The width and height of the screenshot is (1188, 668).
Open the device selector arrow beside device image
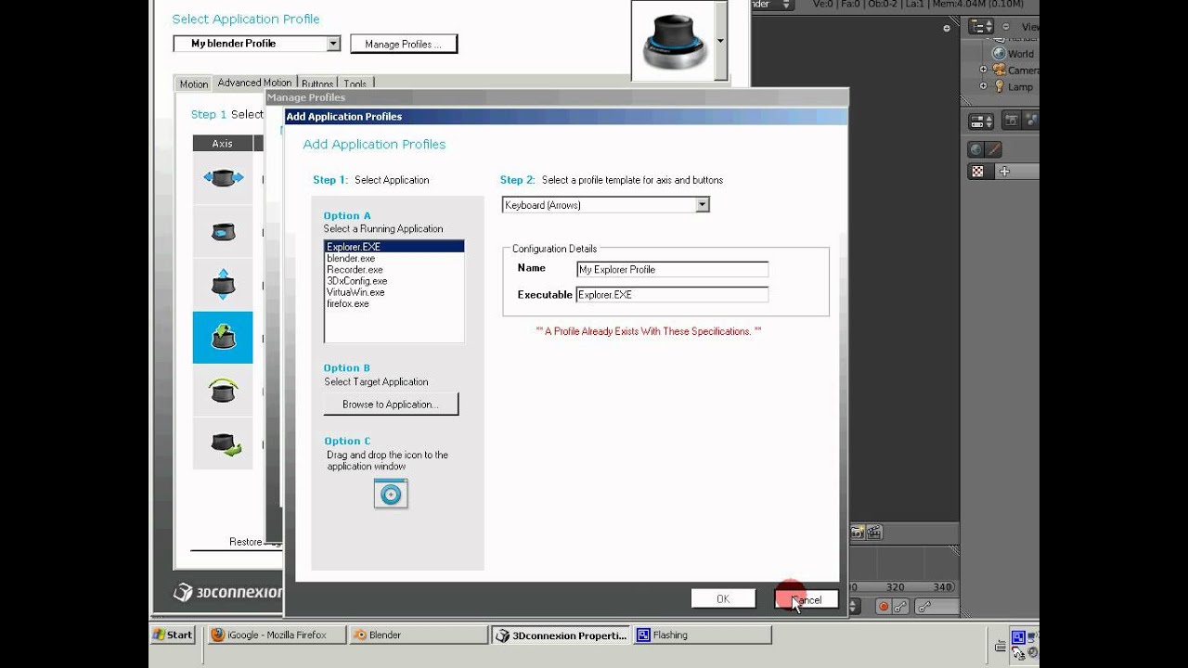click(x=720, y=42)
